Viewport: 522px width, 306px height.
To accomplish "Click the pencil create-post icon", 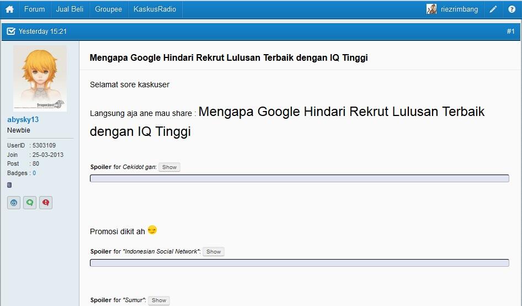I will 493,9.
